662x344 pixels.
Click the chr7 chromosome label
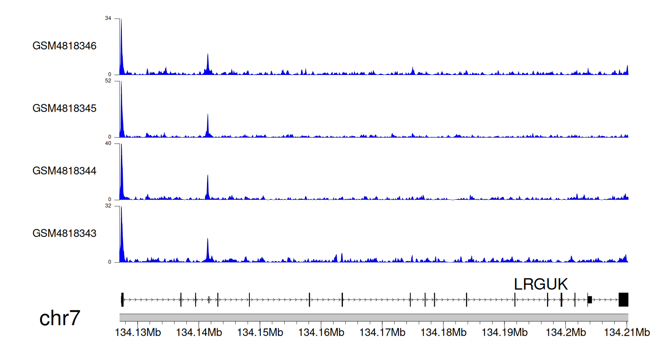coord(60,318)
